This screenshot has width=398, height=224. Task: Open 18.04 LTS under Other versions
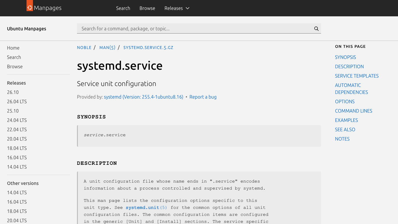(x=17, y=211)
